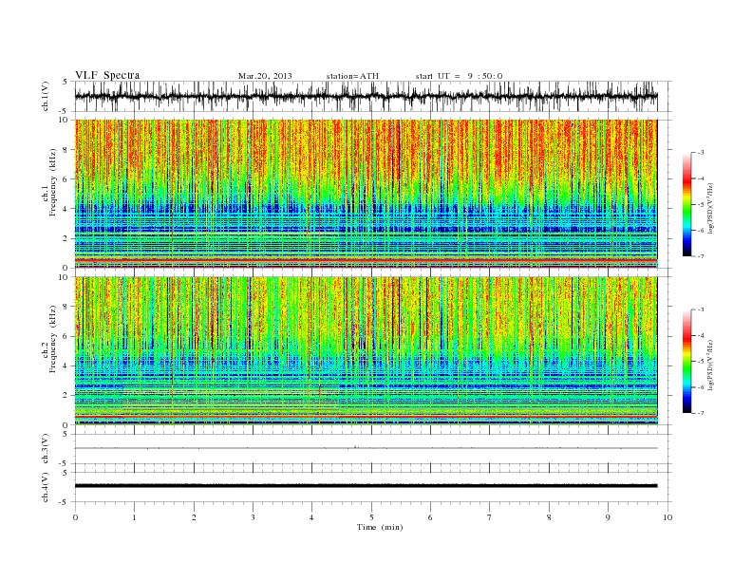Click the "-7" label on ch.1 colorbar
This screenshot has width=752, height=581.
pos(701,256)
